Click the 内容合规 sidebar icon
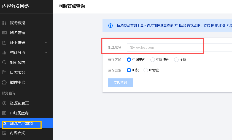Screen dimensions: 232x140 [x=4, y=133]
